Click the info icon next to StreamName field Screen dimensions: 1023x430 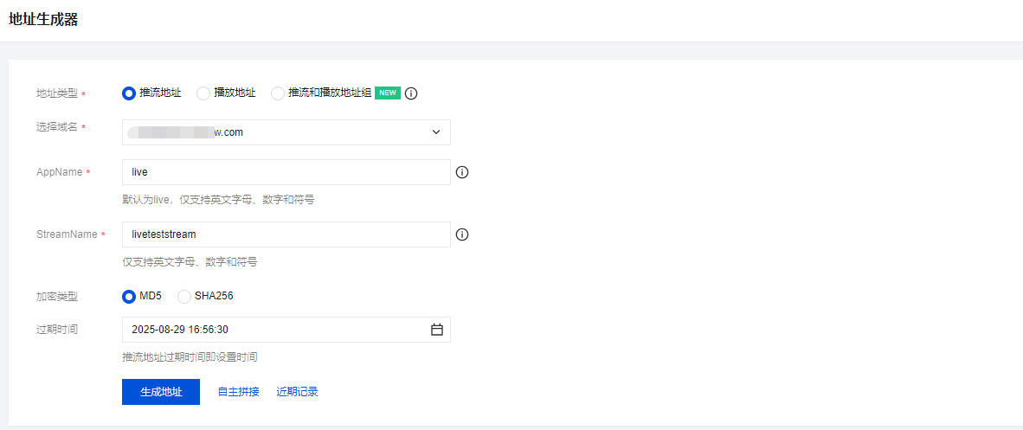pyautogui.click(x=462, y=234)
